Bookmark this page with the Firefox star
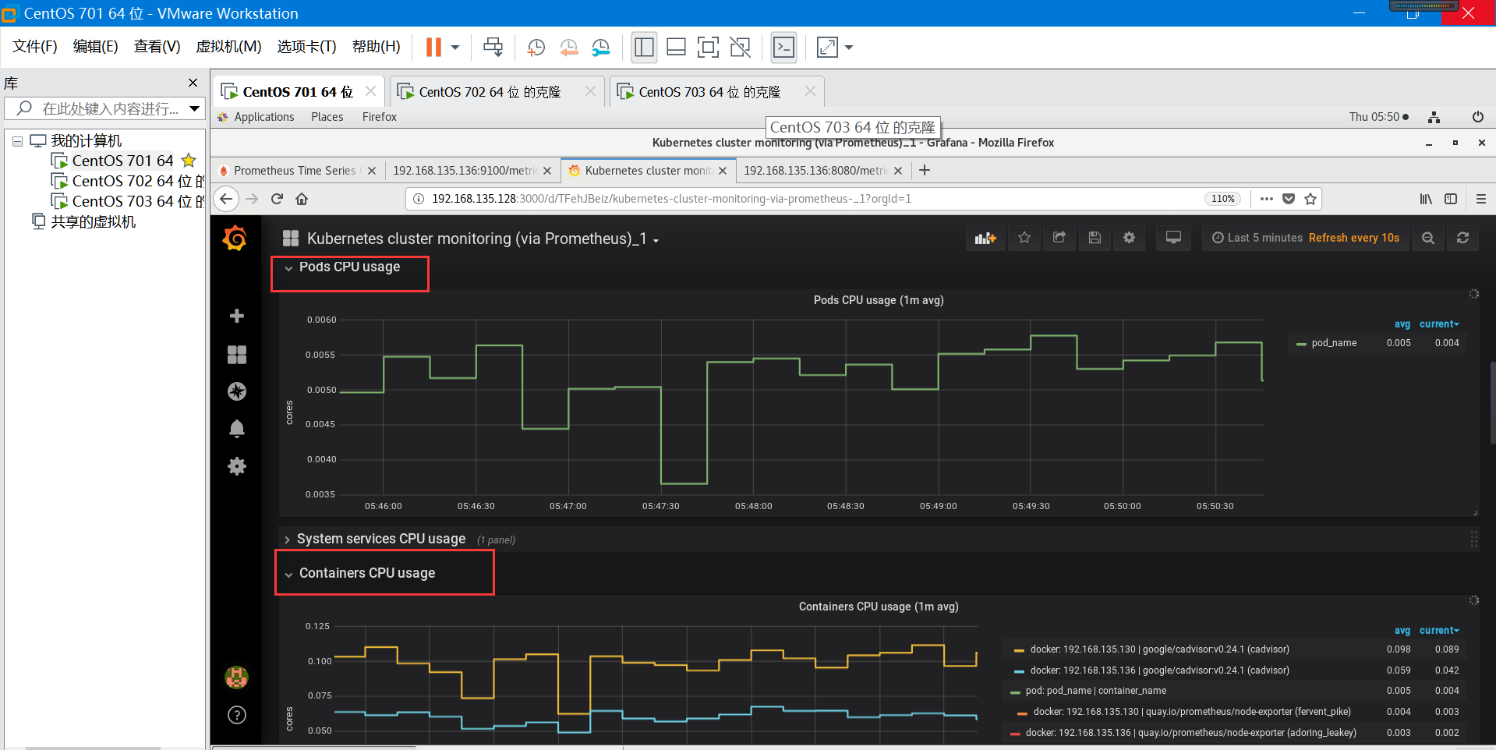 (x=1310, y=199)
